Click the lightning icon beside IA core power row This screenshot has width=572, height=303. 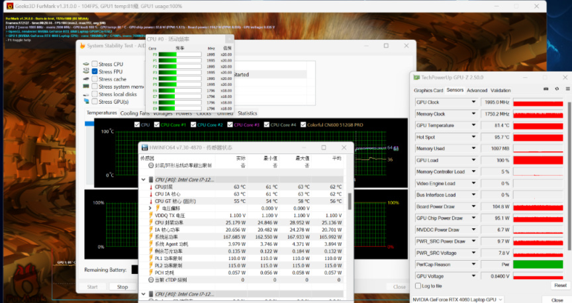pos(151,230)
